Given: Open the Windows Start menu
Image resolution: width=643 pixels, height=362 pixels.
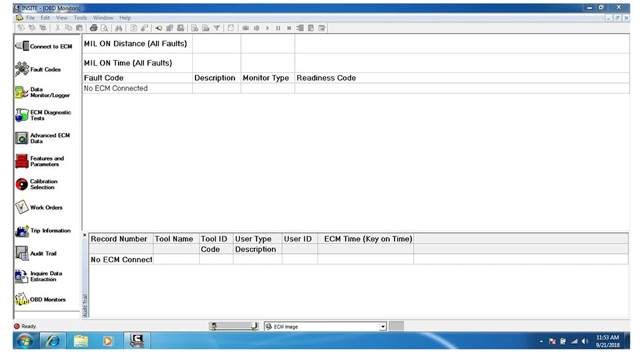Looking at the screenshot, I should click(x=25, y=341).
